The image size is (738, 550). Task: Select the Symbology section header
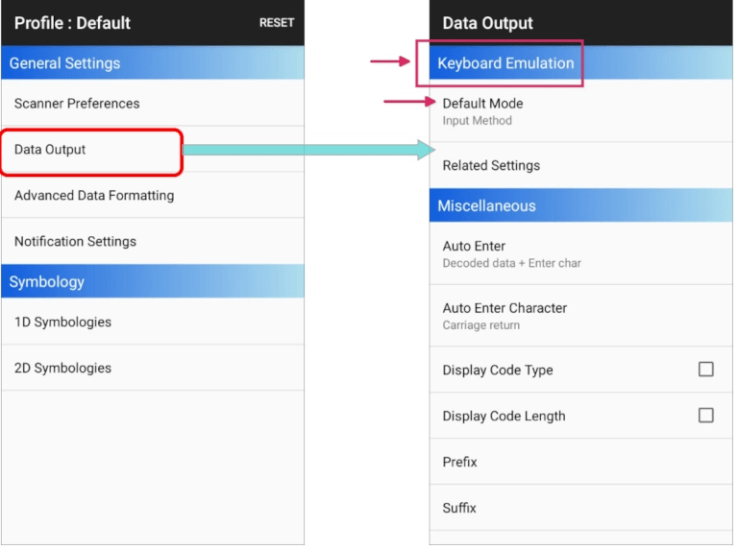coord(47,282)
